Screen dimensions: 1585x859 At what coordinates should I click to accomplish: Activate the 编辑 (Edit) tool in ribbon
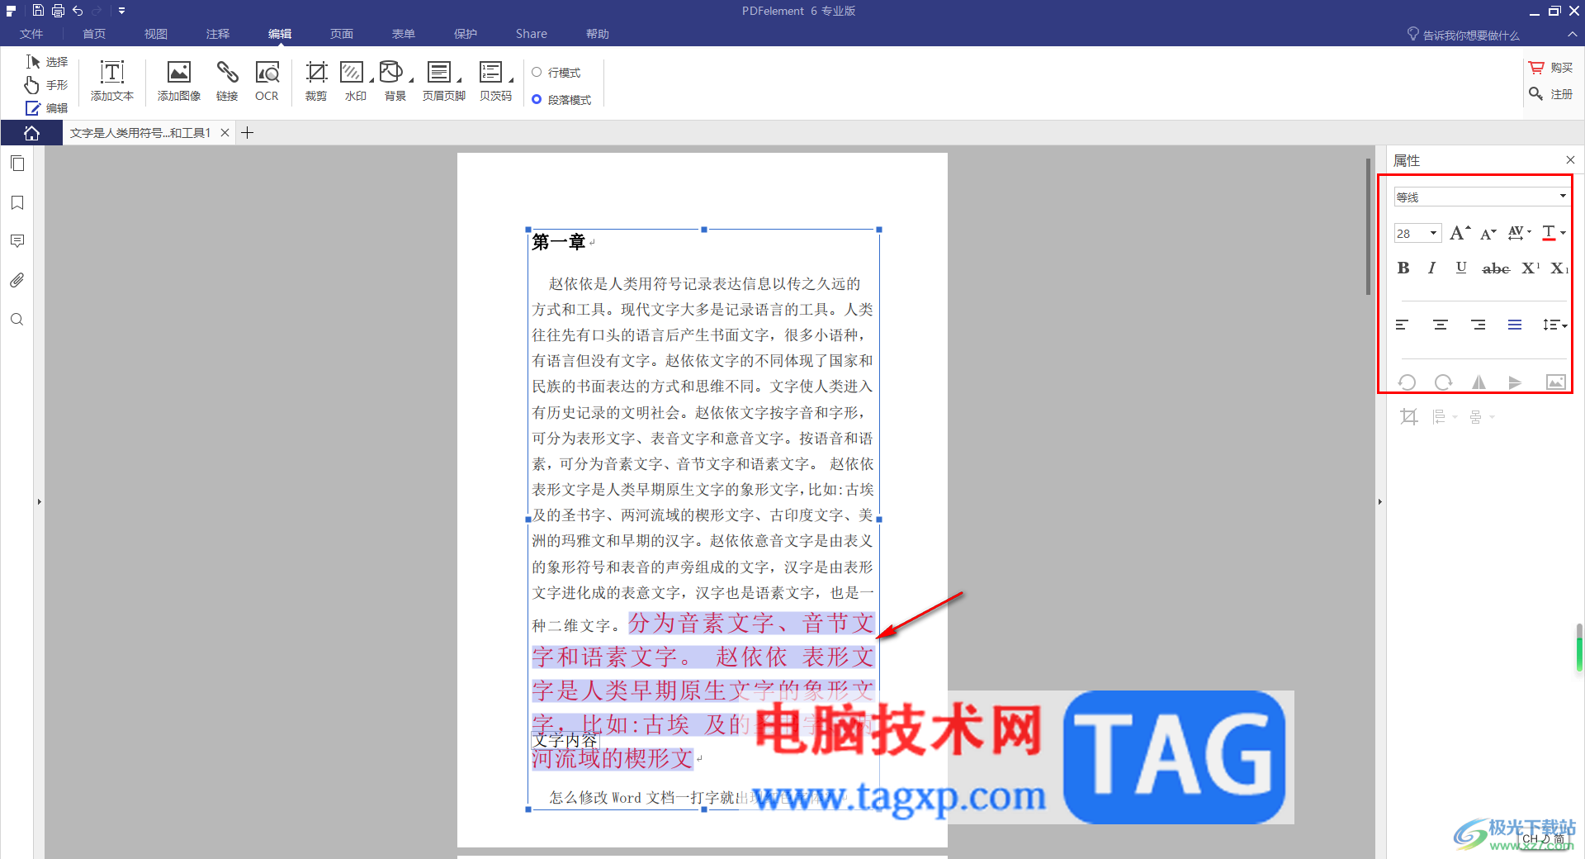click(x=47, y=108)
